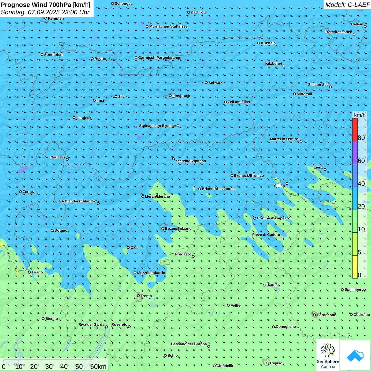Click the Matrei in Osttirol label
The height and width of the screenshot is (371, 371).
tap(285, 139)
